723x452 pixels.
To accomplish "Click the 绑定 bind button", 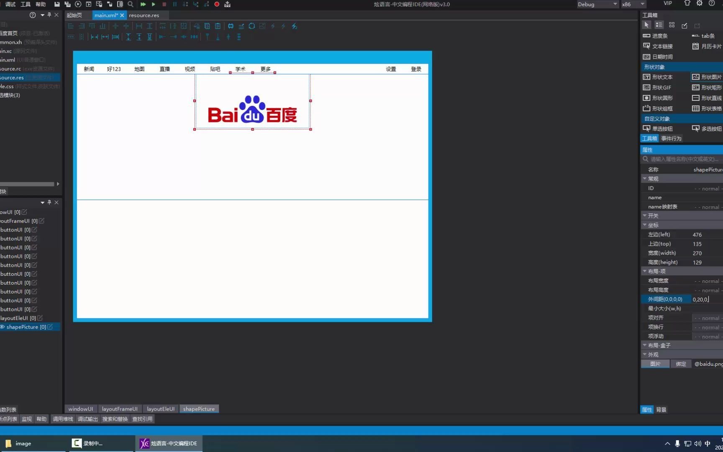I will 681,364.
